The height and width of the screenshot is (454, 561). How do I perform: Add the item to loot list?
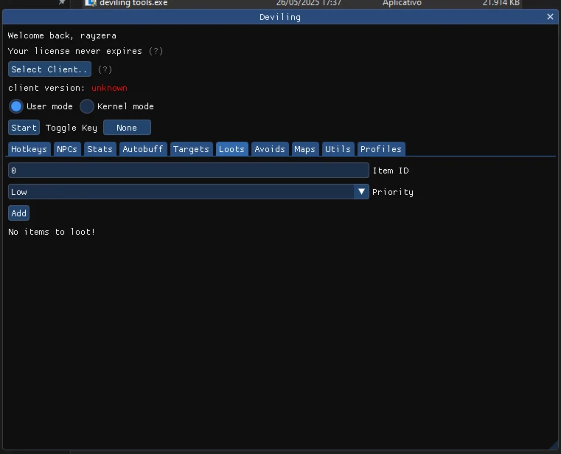(x=18, y=213)
